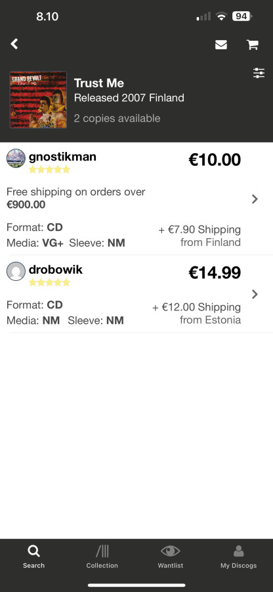
Task: Tap the Search magnifier icon
Action: pos(33,552)
